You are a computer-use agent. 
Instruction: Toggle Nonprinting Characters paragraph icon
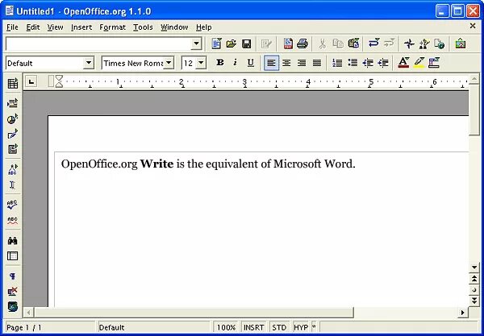coord(13,276)
